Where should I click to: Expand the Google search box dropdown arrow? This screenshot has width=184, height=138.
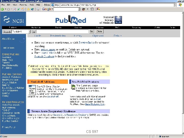point(79,9)
